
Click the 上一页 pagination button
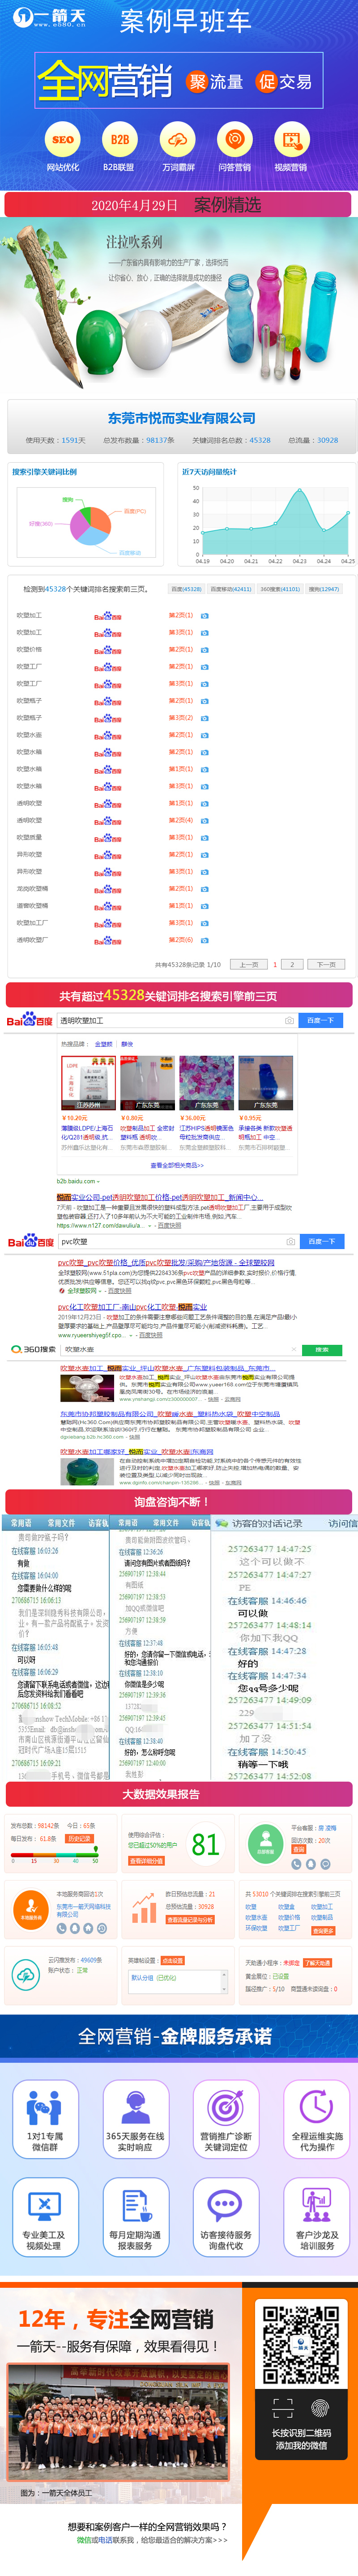pyautogui.click(x=249, y=965)
